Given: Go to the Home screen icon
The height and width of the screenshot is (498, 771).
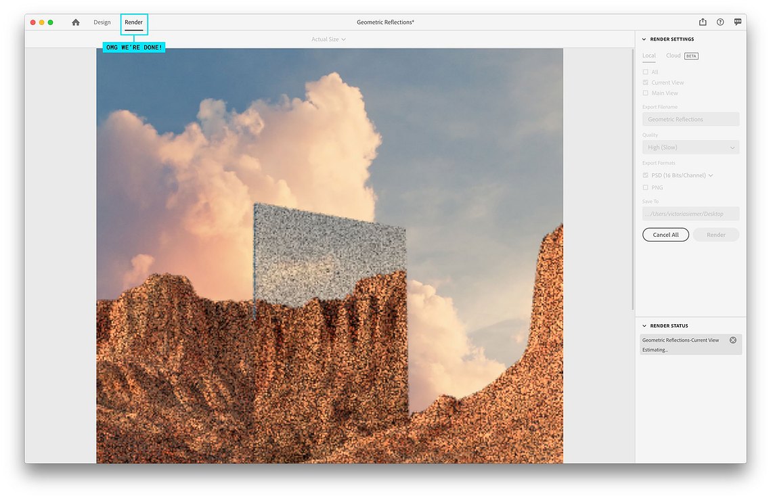Looking at the screenshot, I should pyautogui.click(x=76, y=22).
